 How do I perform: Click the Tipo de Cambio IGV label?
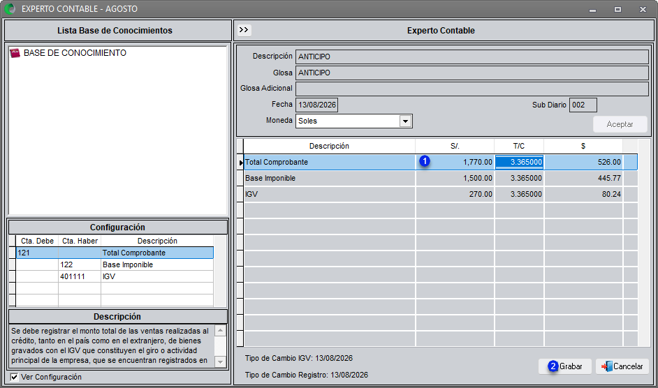click(299, 358)
